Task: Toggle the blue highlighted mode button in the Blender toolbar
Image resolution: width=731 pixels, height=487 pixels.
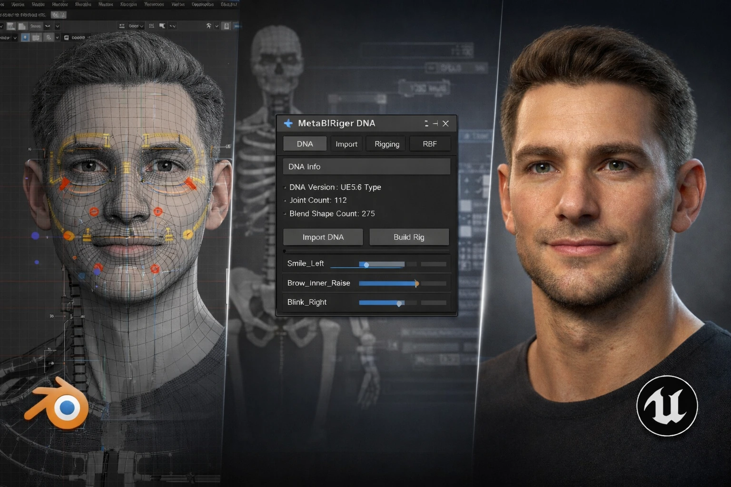Action: (25, 38)
